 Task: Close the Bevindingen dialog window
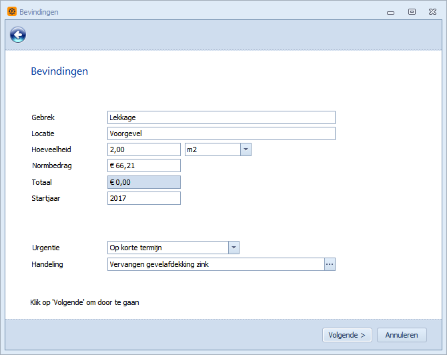(x=432, y=11)
